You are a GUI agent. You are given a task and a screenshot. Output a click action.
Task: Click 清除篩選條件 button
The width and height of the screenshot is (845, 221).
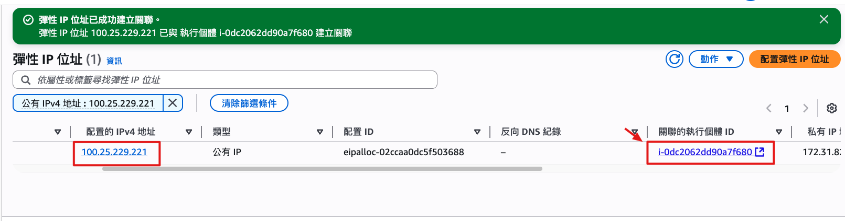coord(249,103)
